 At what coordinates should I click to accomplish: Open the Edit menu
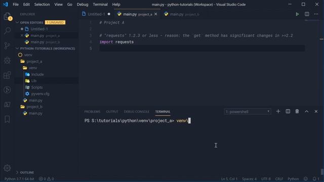click(26, 5)
